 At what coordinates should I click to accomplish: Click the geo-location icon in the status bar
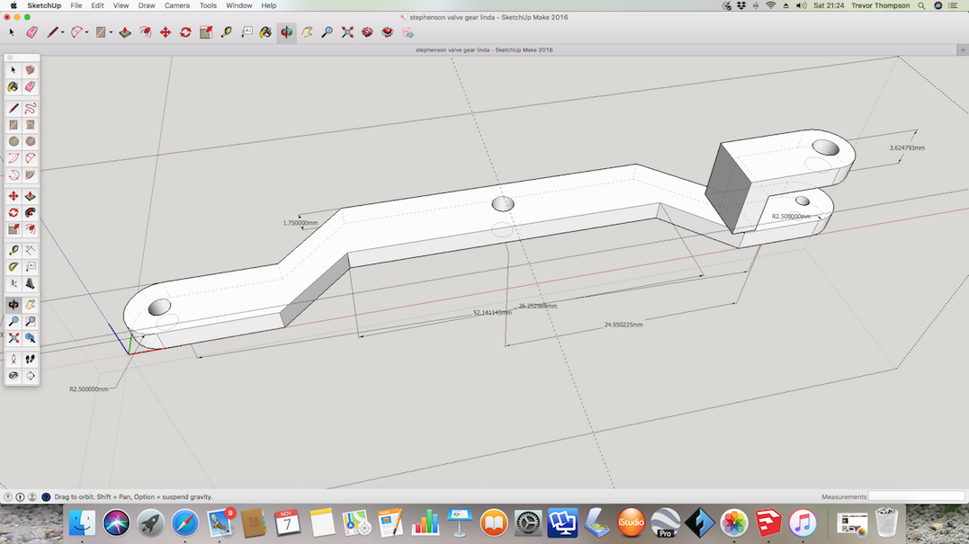point(8,496)
